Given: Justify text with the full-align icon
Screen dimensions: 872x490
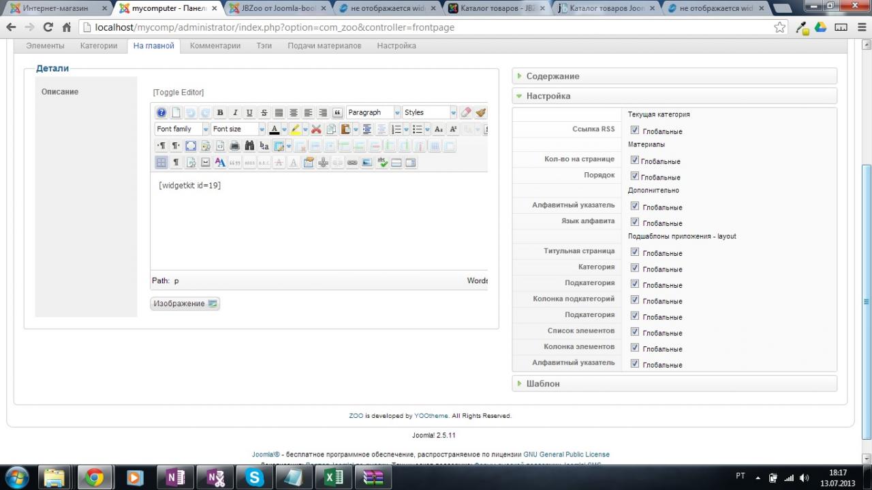Looking at the screenshot, I should point(279,113).
